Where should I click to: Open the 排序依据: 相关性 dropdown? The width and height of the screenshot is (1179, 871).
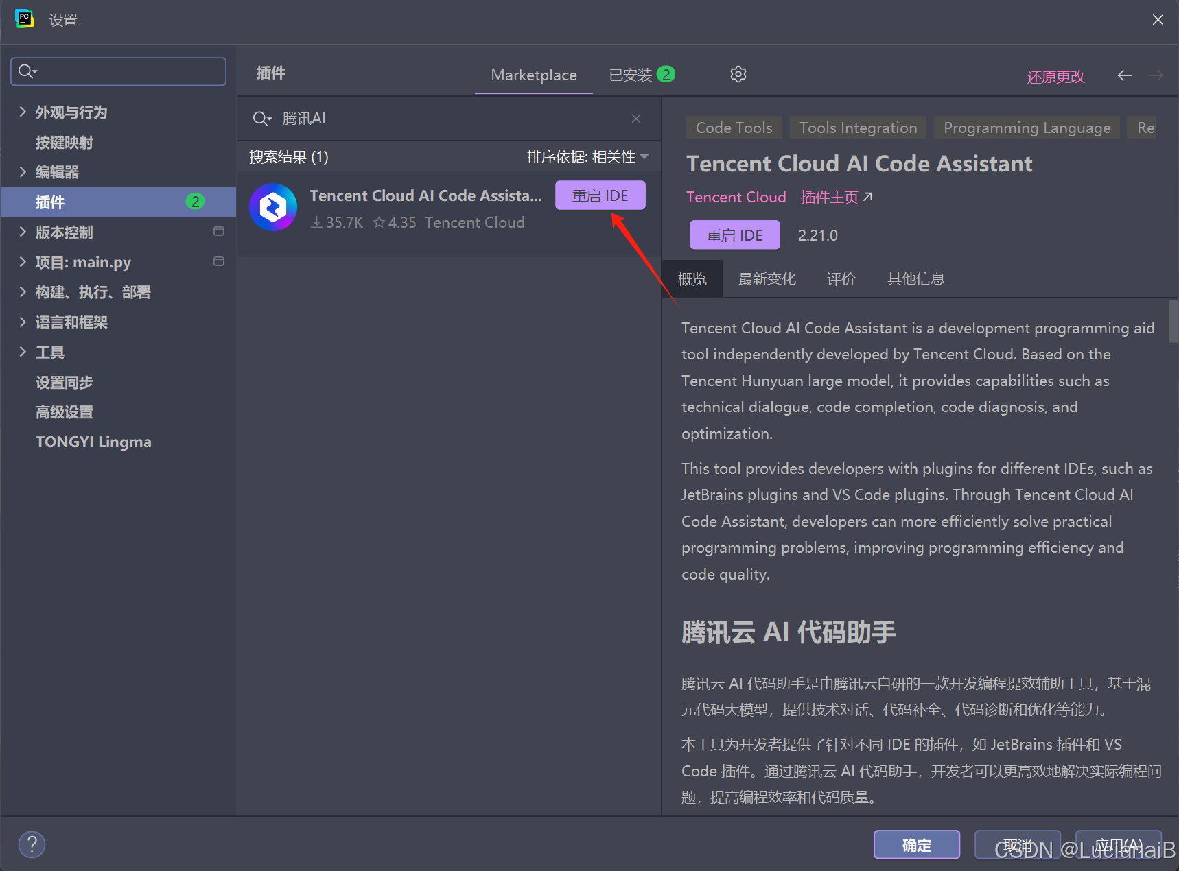click(587, 157)
